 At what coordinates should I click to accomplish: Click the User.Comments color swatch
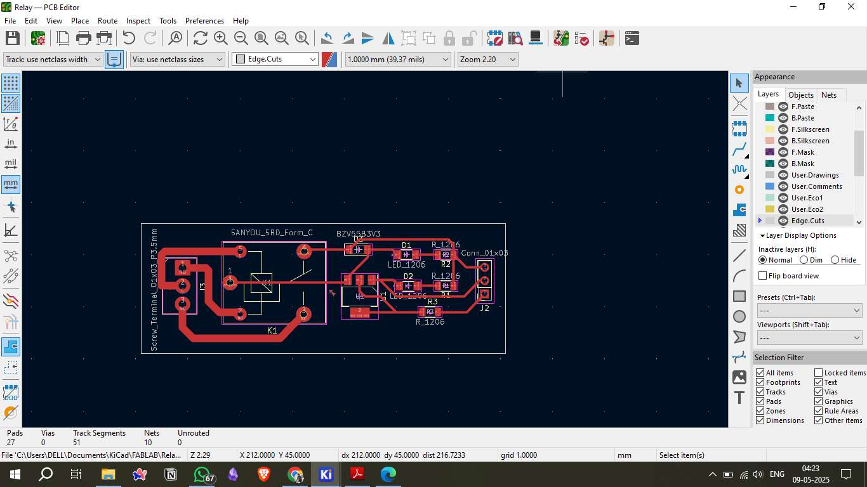tap(770, 186)
